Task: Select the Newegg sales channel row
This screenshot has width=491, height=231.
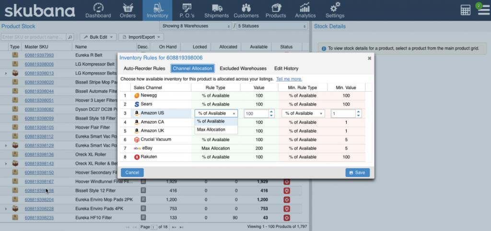Action: pyautogui.click(x=243, y=96)
